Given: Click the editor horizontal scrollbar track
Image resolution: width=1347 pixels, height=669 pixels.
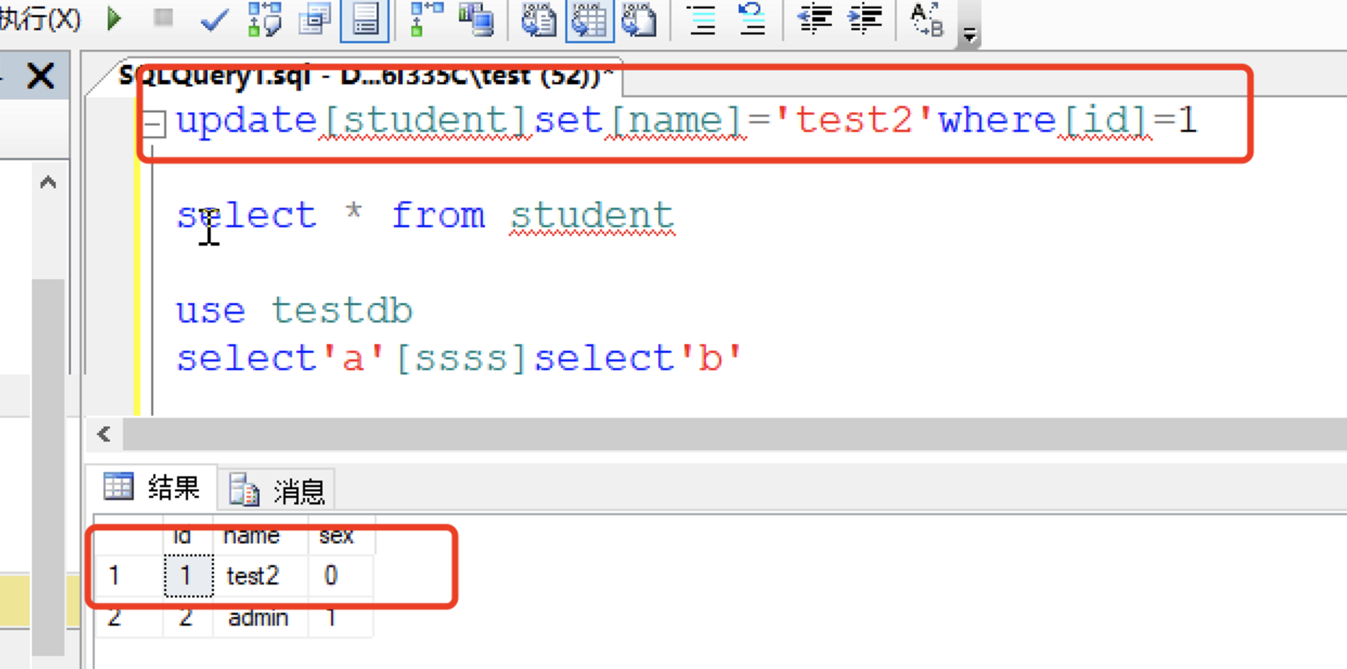Looking at the screenshot, I should 701,434.
